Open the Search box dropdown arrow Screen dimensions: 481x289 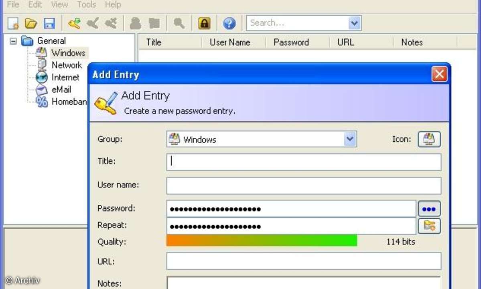tap(355, 23)
